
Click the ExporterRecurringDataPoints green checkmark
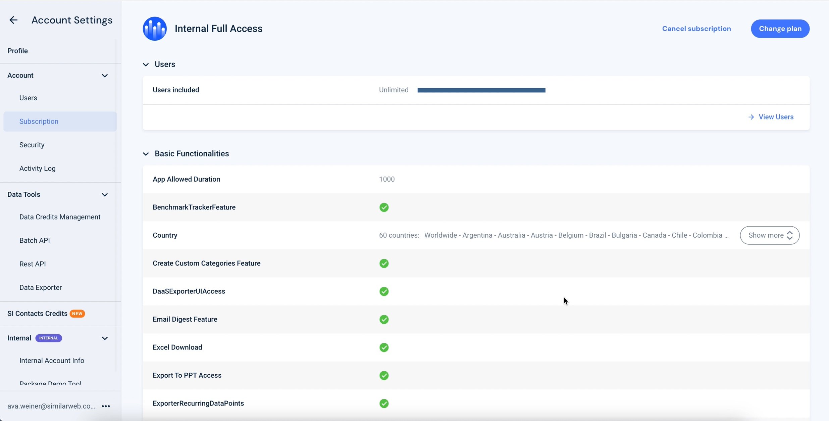pos(384,403)
